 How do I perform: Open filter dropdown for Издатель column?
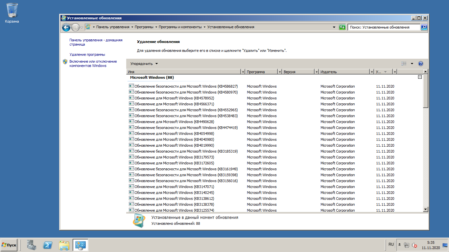pos(372,72)
